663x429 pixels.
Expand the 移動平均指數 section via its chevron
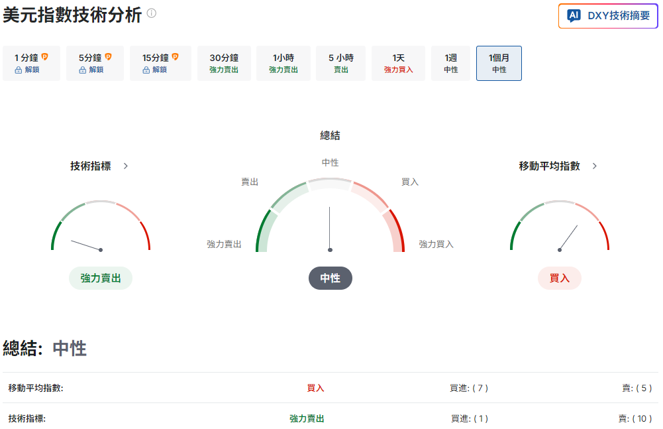pyautogui.click(x=594, y=166)
